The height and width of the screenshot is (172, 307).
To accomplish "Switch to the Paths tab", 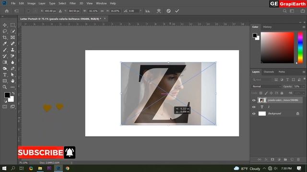I will tap(282, 72).
